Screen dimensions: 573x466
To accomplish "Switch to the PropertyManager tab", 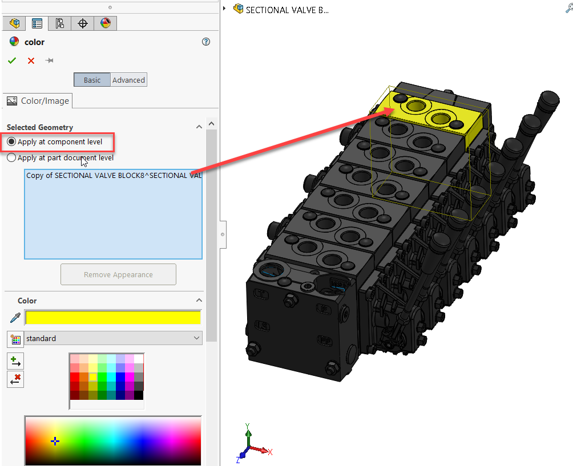I will pyautogui.click(x=37, y=23).
